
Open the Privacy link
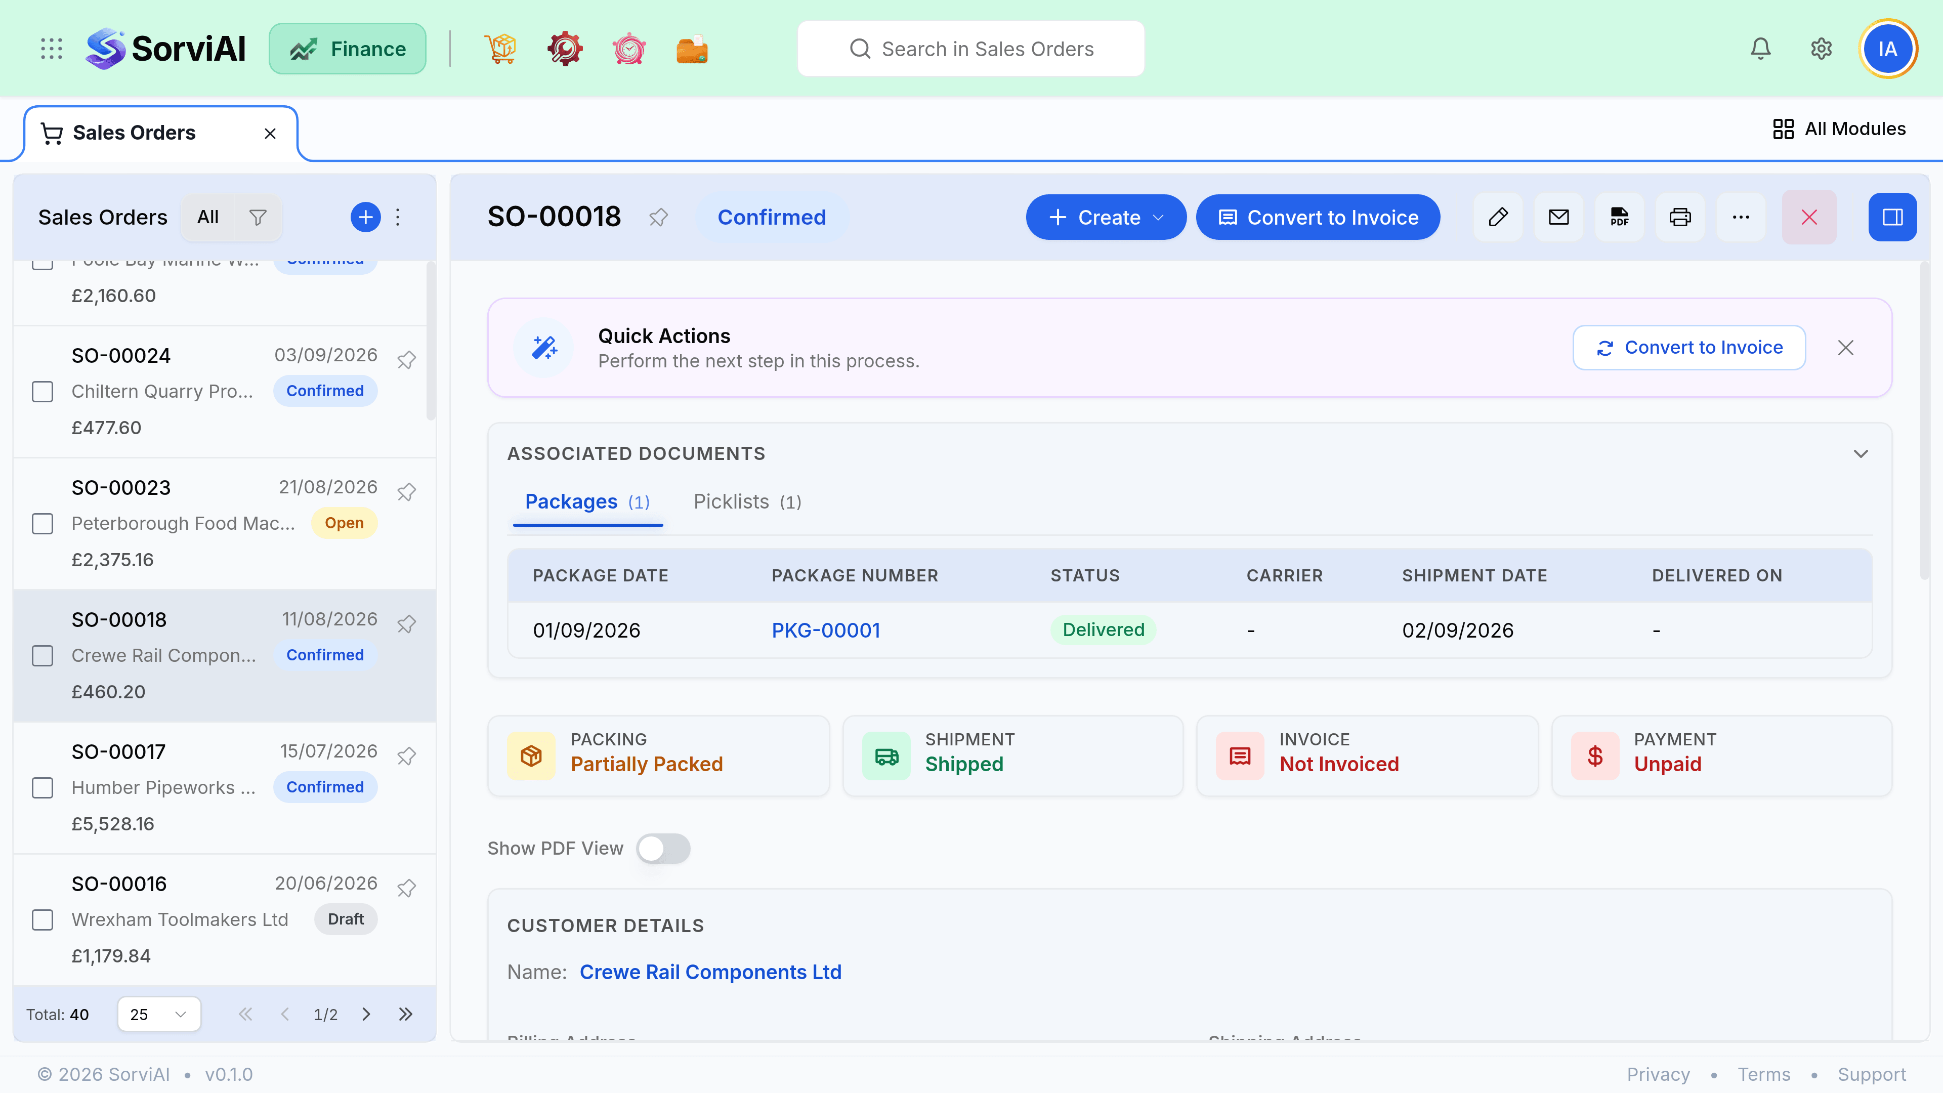coord(1658,1074)
